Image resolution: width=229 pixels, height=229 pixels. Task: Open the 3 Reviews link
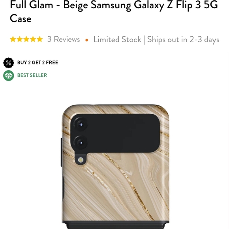[x=64, y=39]
